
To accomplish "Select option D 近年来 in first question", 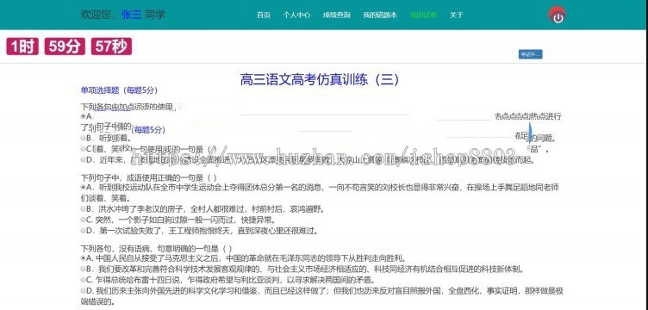I will [x=84, y=159].
